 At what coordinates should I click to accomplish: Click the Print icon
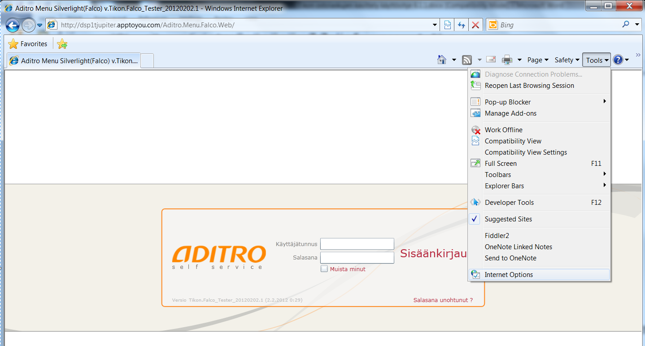tap(507, 60)
